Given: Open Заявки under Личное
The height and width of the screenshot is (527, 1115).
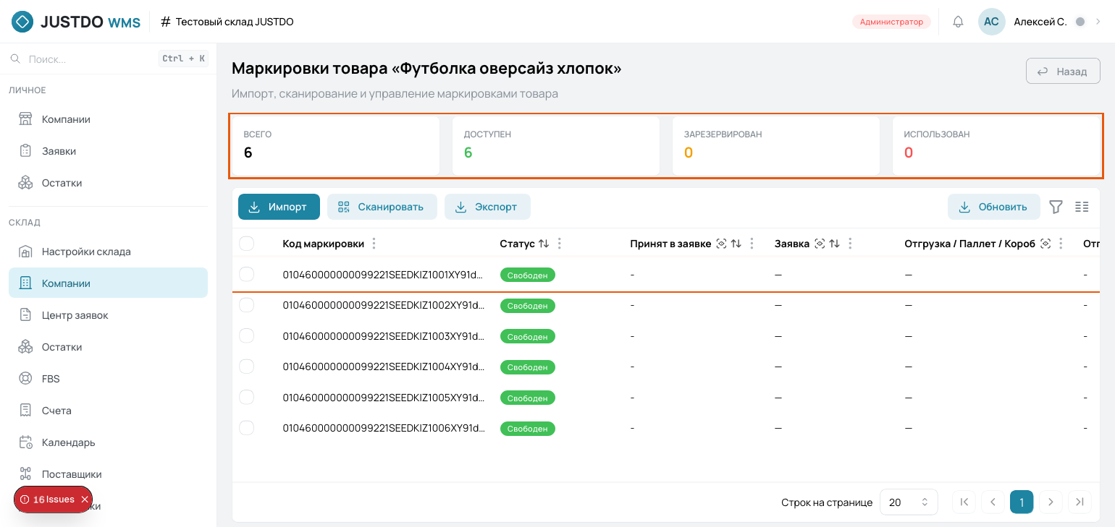Looking at the screenshot, I should click(109, 151).
